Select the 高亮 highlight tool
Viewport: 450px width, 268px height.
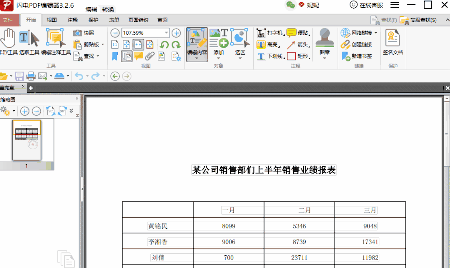click(x=268, y=45)
